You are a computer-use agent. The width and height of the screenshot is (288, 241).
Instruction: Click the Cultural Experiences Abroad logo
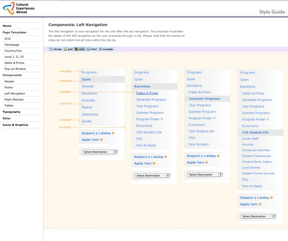(19, 8)
